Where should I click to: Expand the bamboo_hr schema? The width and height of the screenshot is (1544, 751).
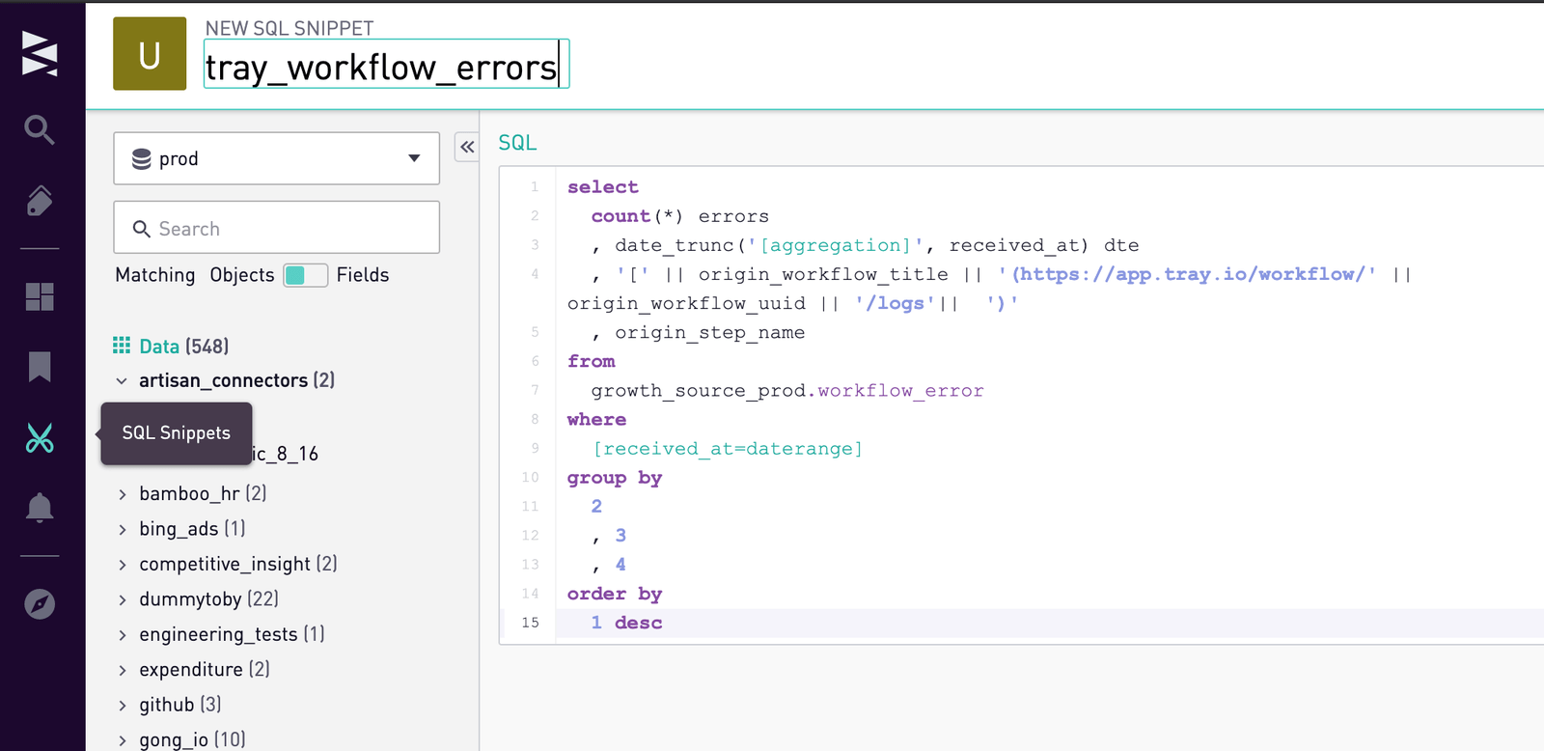[122, 494]
